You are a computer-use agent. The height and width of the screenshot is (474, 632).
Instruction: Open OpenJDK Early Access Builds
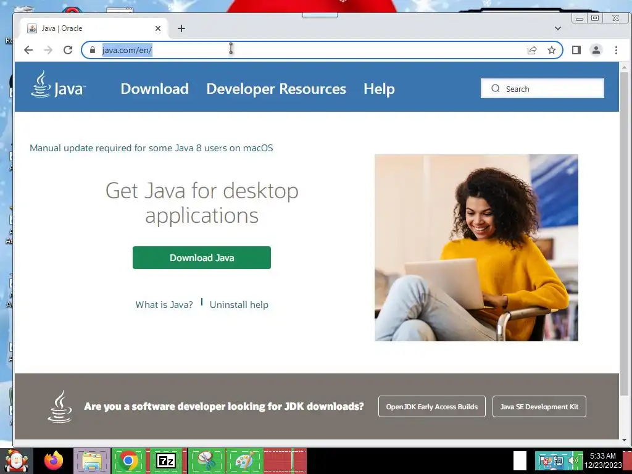coord(431,407)
